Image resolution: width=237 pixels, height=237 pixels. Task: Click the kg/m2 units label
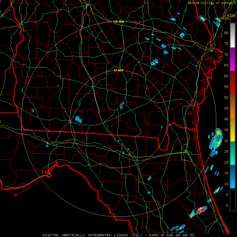pos(222,18)
